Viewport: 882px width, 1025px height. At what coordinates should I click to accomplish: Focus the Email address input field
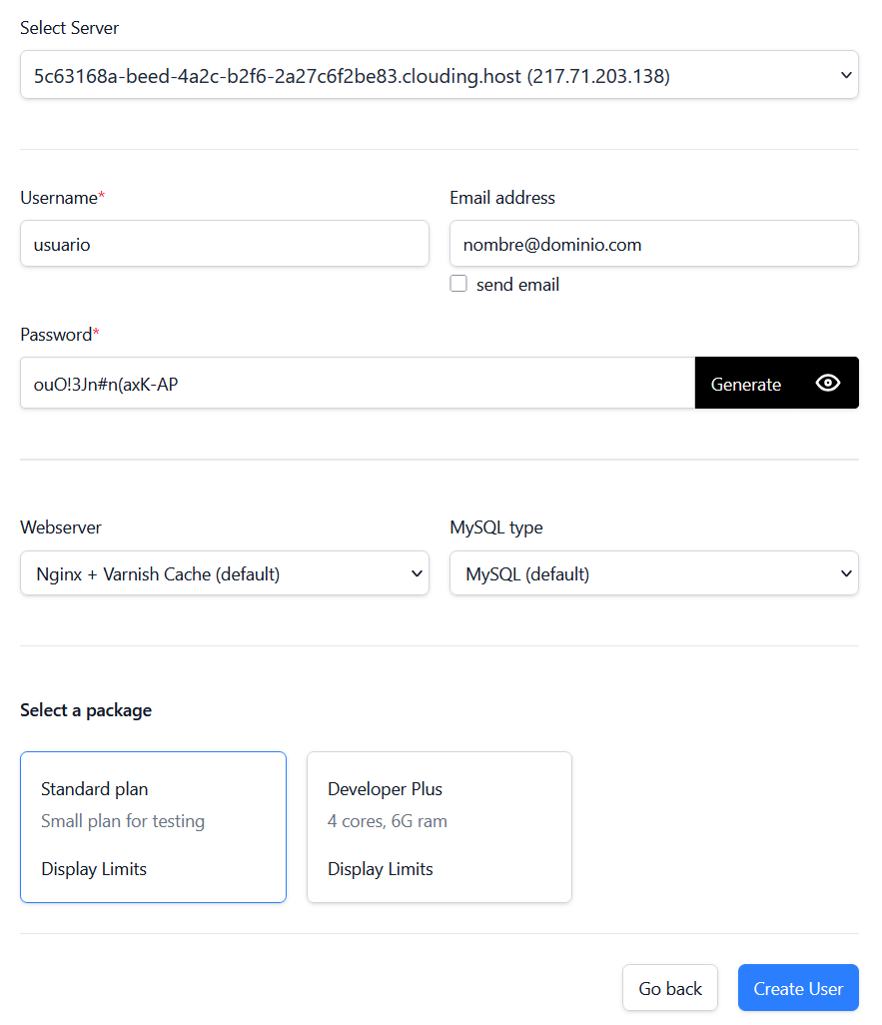[653, 244]
